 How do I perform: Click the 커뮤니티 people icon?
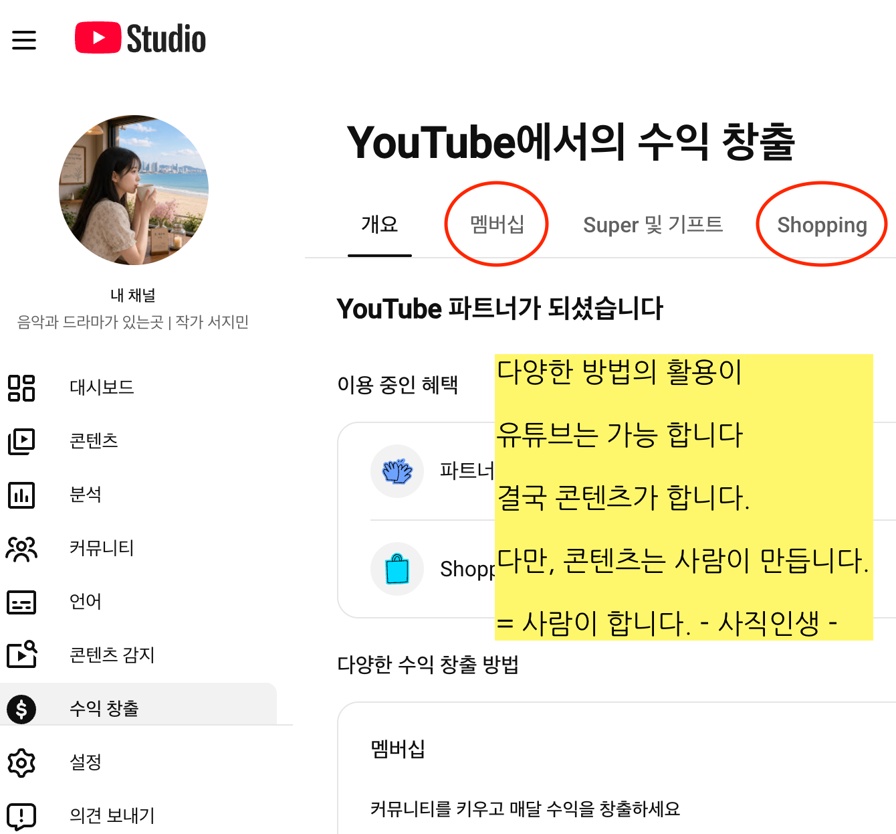[x=21, y=549]
